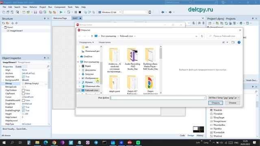Refresh the folder in Open dialog
This screenshot has width=260, height=146.
tap(202, 36)
